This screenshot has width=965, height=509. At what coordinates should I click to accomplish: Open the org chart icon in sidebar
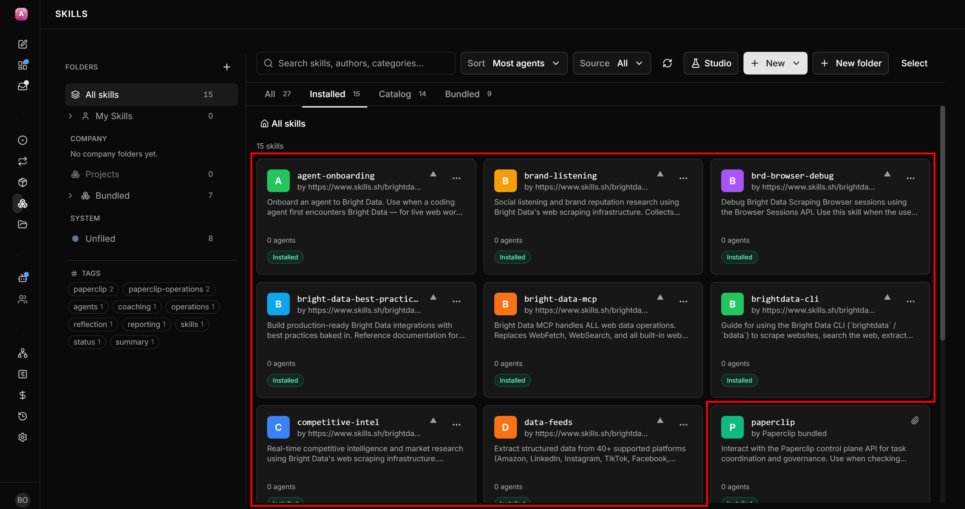click(23, 353)
